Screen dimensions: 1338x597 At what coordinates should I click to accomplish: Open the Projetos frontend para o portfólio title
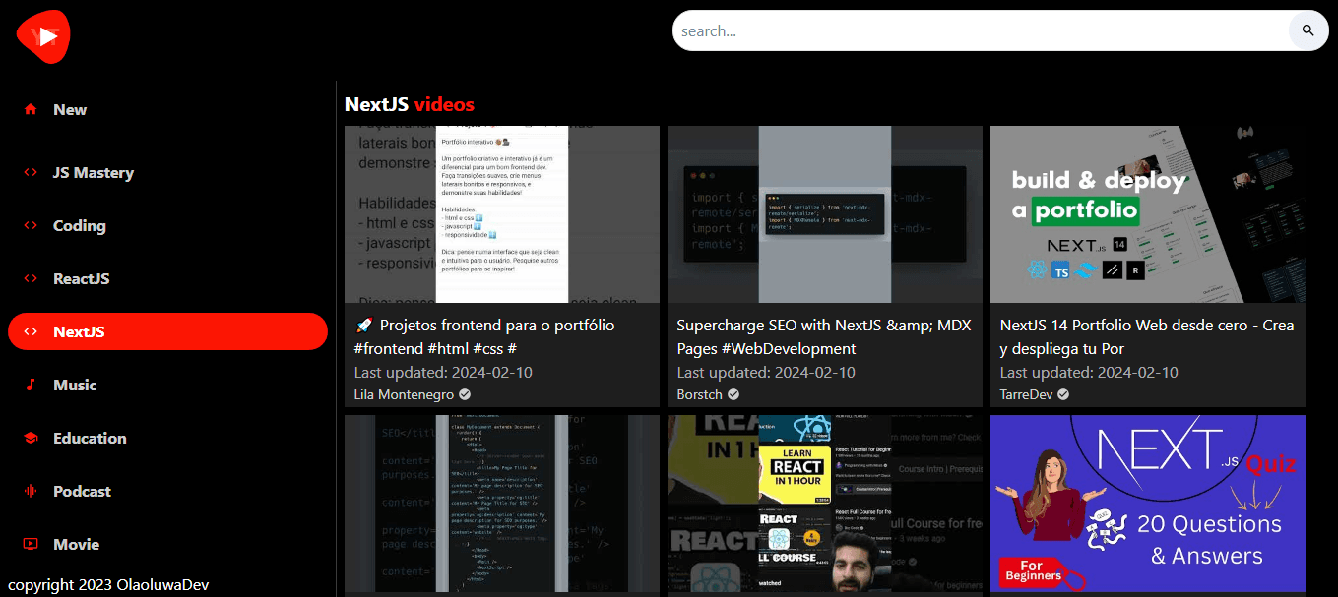pyautogui.click(x=483, y=336)
